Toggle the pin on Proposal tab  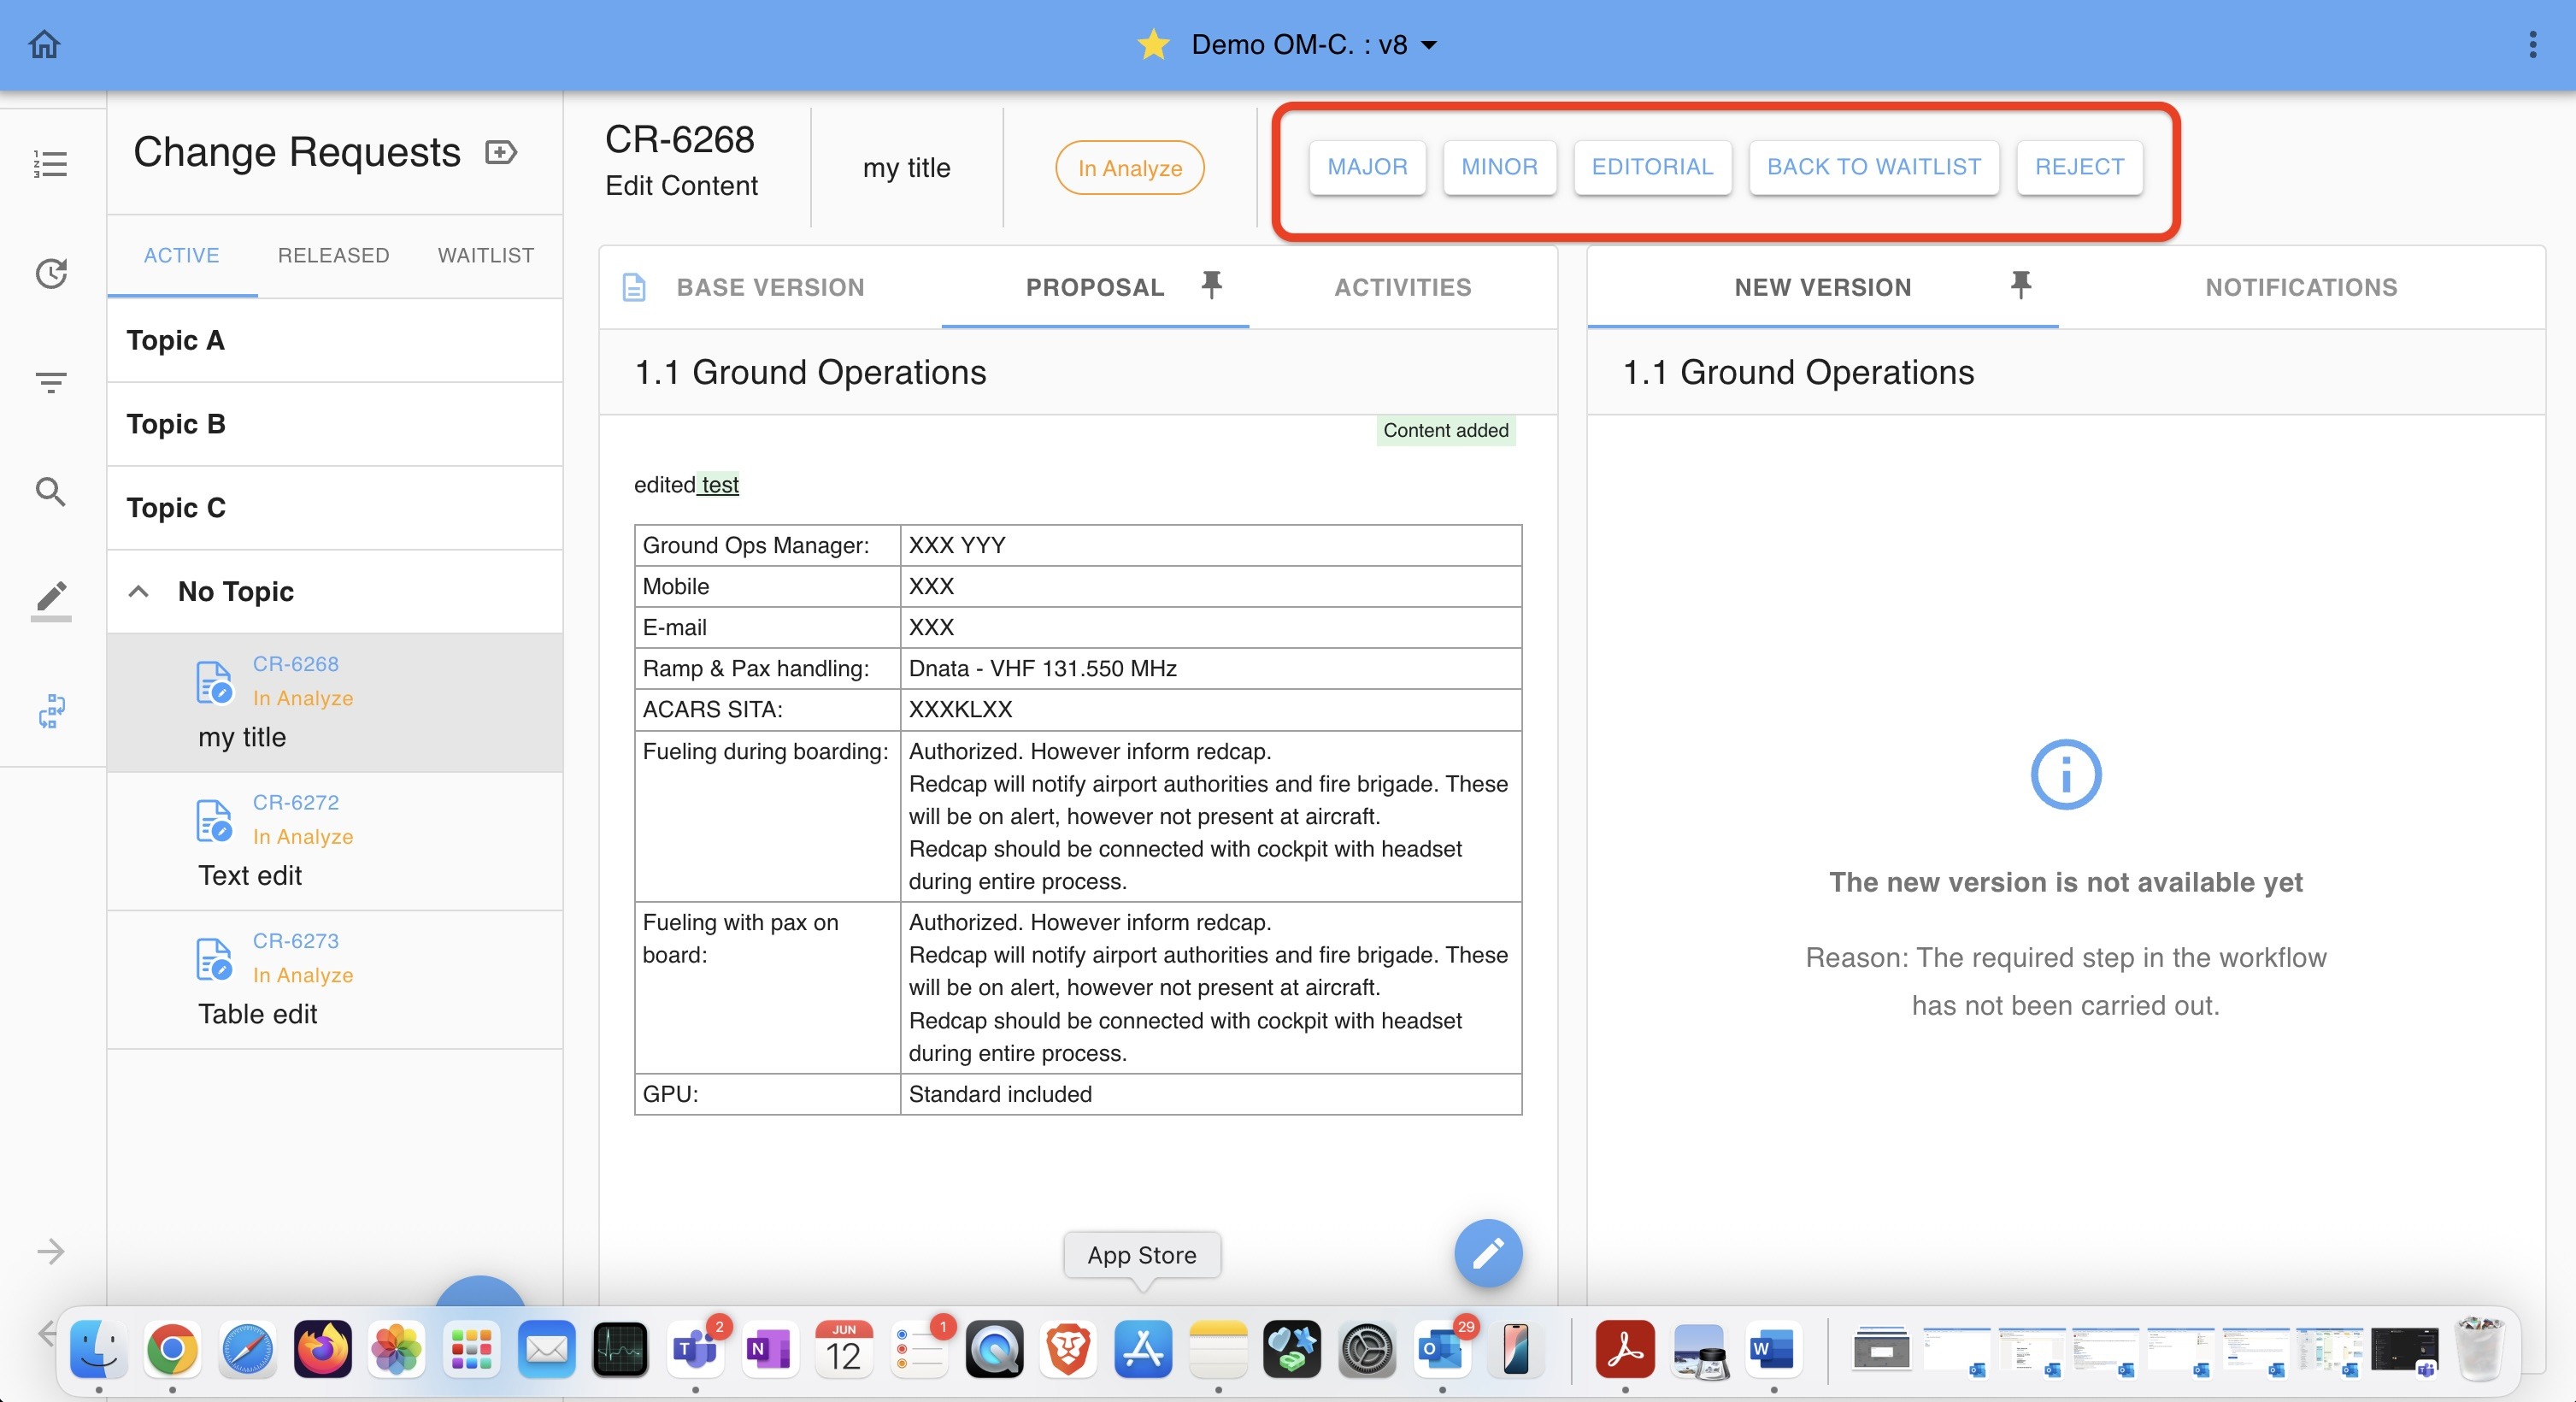coord(1211,286)
